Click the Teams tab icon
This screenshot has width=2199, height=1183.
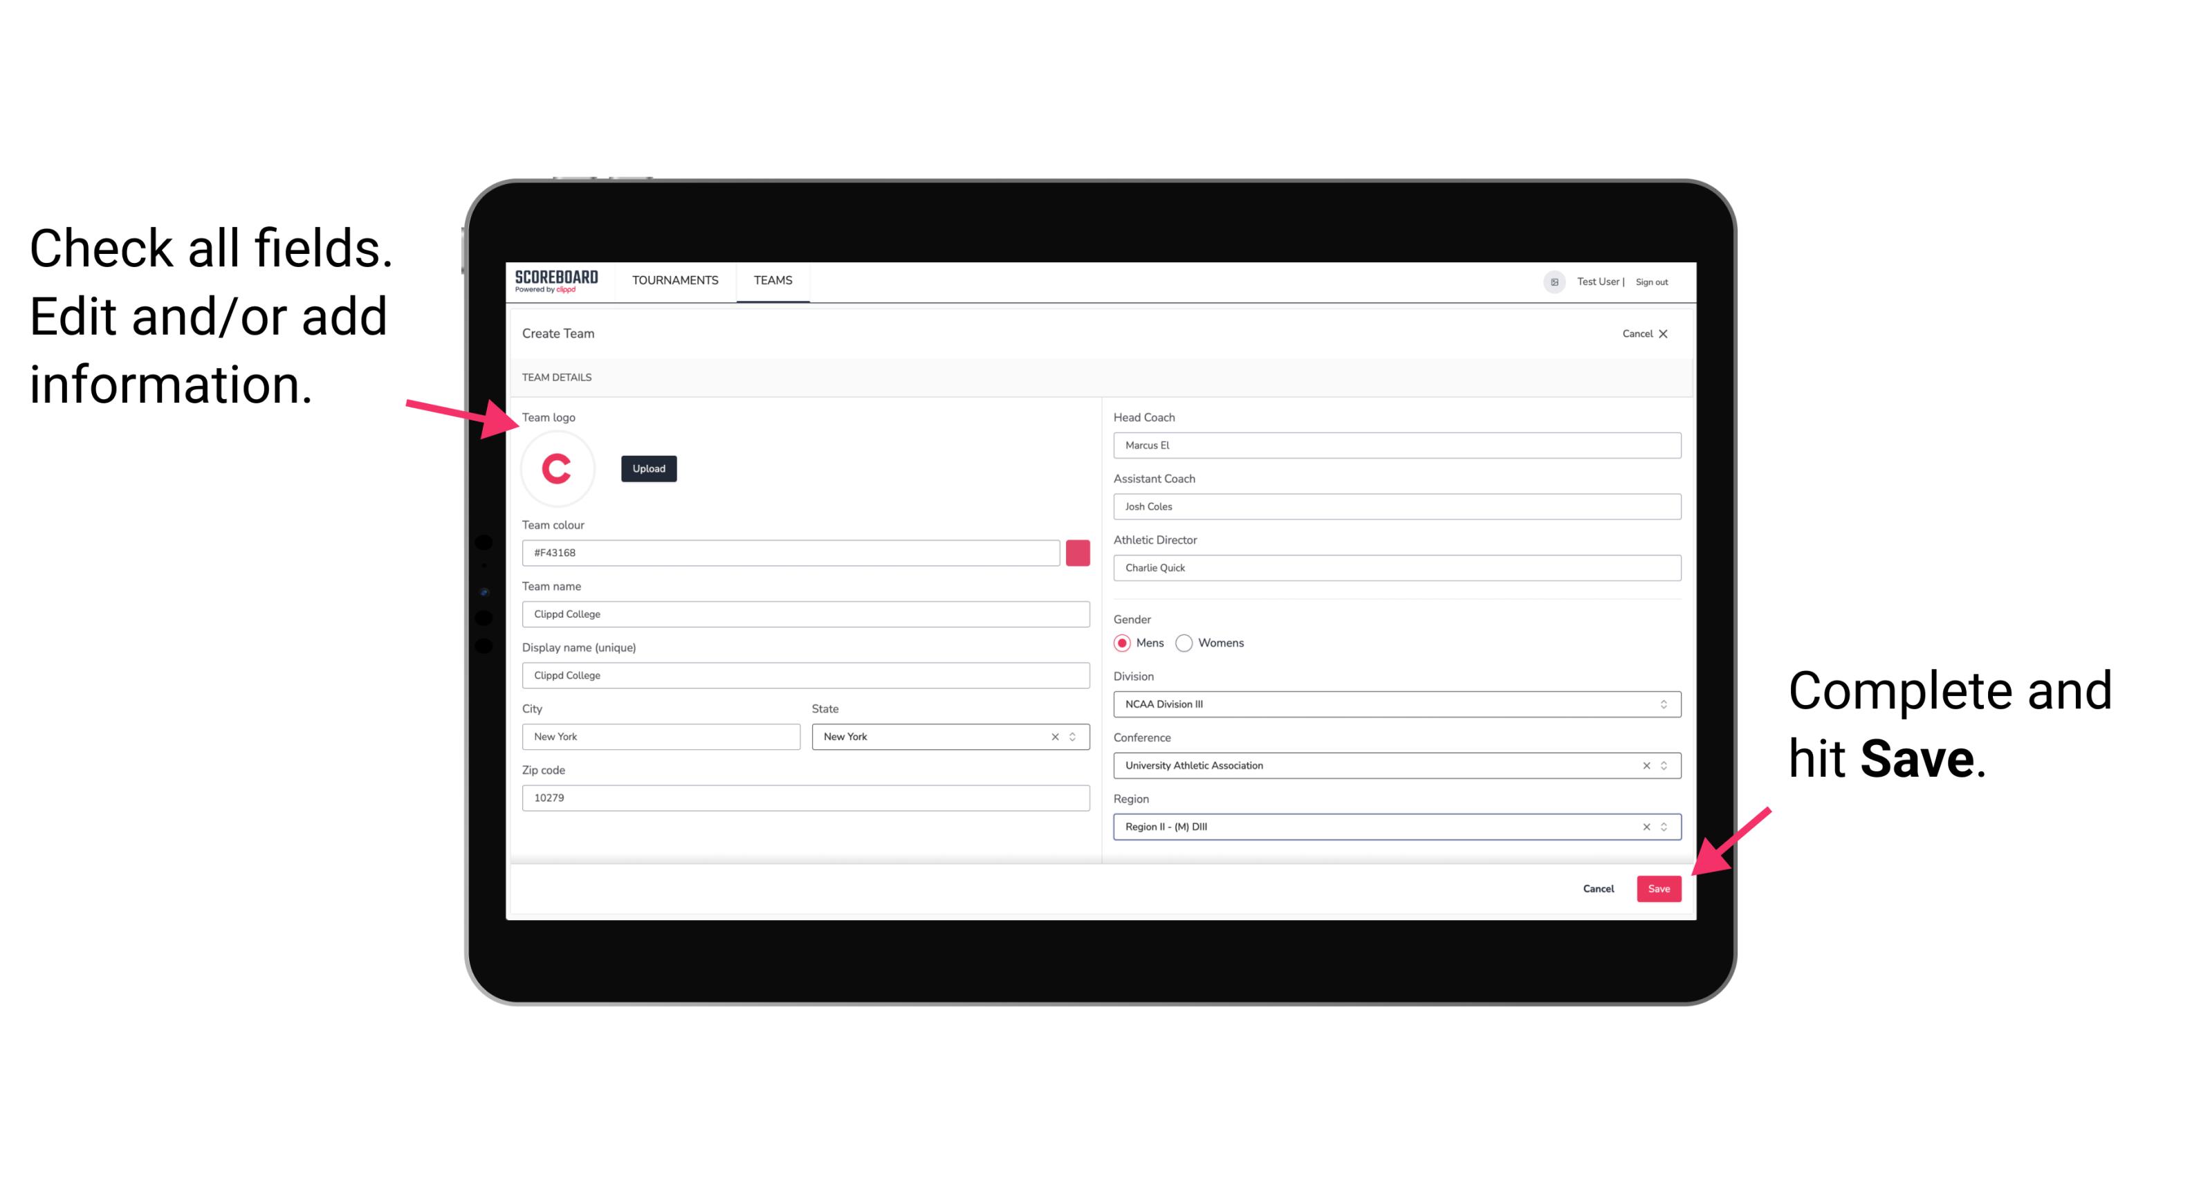pyautogui.click(x=772, y=279)
